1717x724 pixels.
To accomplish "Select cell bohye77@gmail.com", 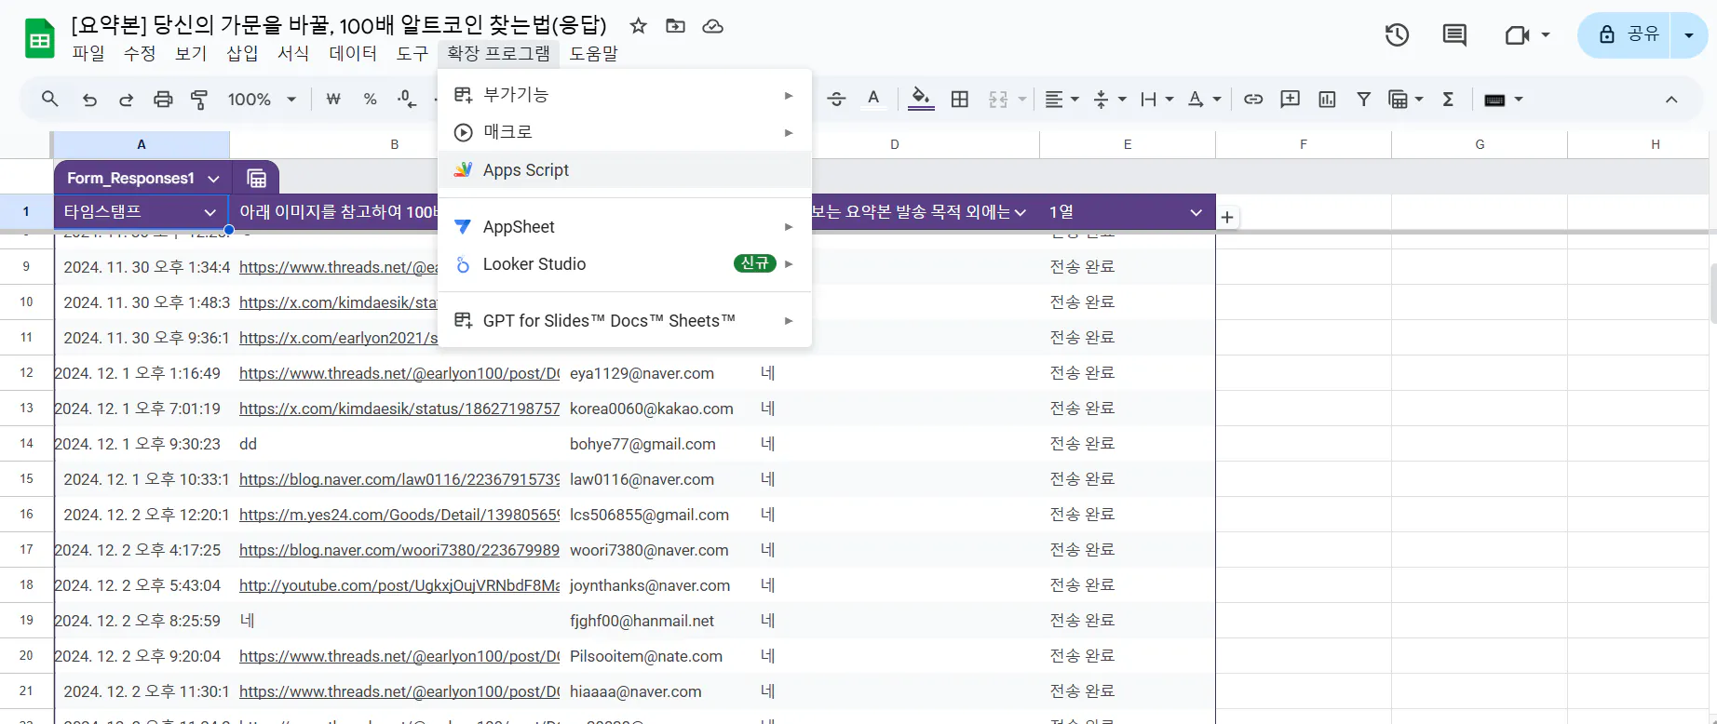I will click(642, 444).
